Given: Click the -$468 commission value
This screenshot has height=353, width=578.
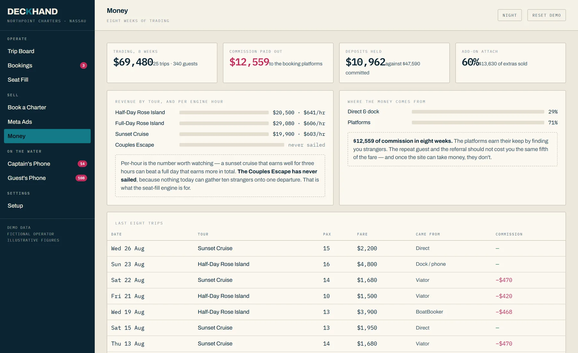Looking at the screenshot, I should point(504,312).
